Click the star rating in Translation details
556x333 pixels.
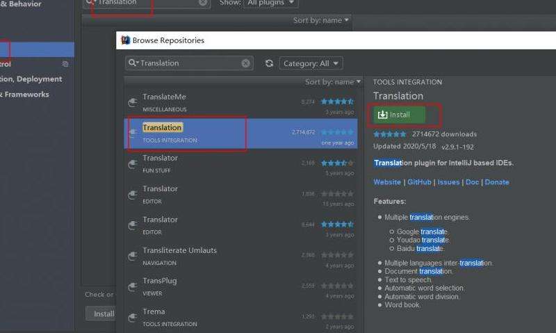tap(390, 134)
